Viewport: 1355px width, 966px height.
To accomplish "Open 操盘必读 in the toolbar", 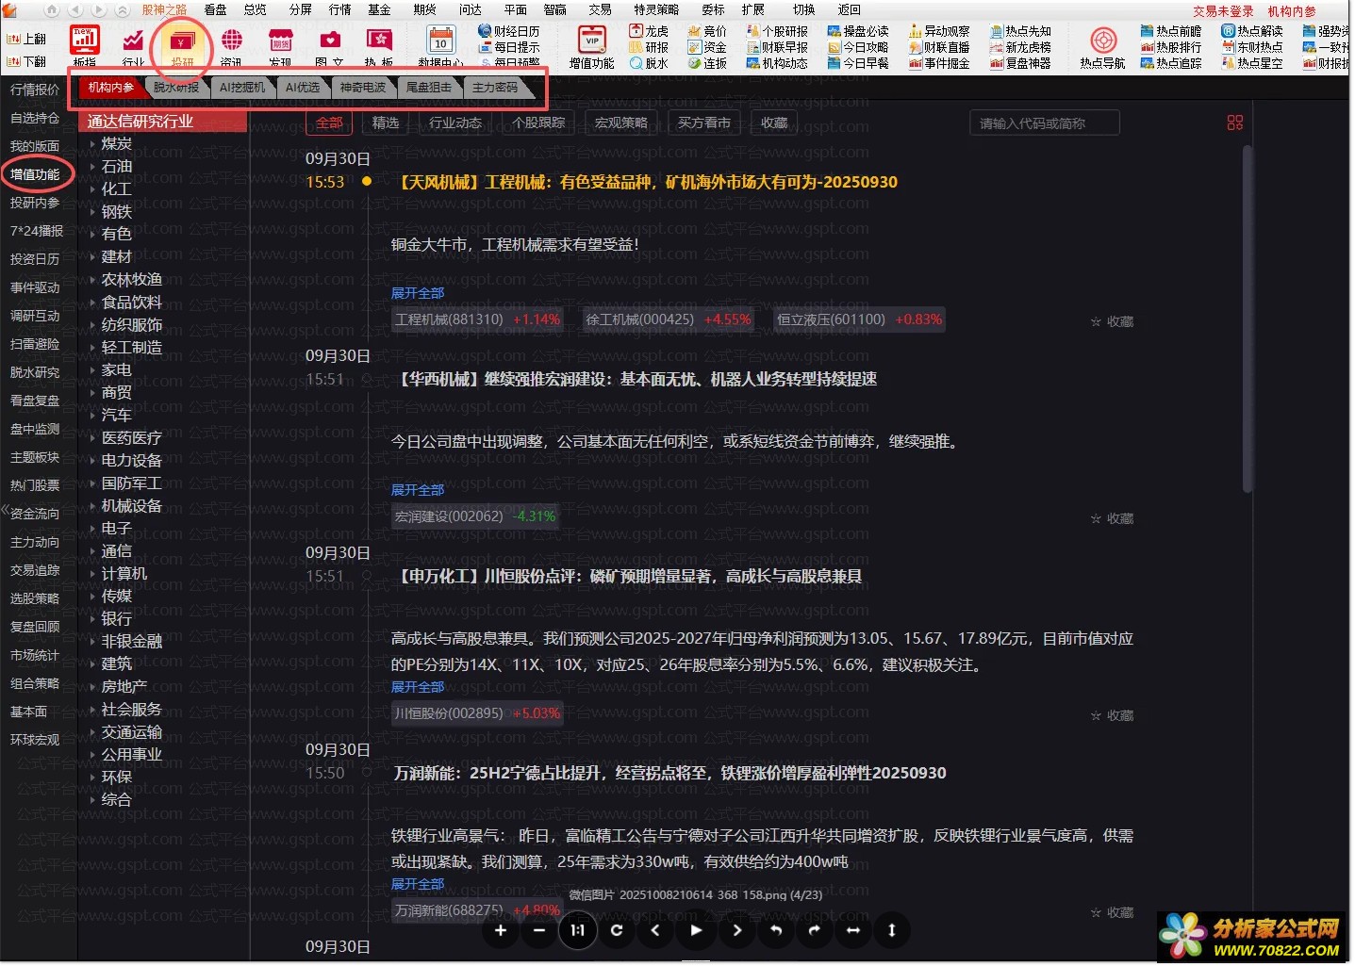I will [x=858, y=31].
